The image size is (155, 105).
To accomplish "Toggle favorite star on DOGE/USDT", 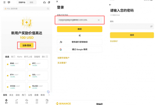I will tap(8, 87).
